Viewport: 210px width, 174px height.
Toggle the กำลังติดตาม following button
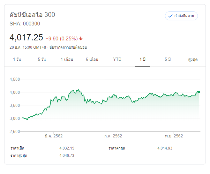coord(181,16)
